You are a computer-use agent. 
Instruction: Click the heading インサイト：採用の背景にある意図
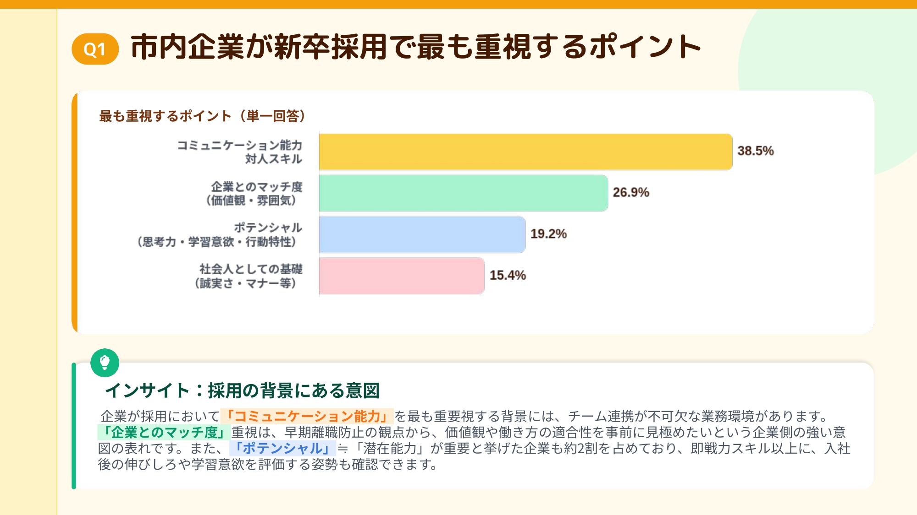click(x=243, y=390)
